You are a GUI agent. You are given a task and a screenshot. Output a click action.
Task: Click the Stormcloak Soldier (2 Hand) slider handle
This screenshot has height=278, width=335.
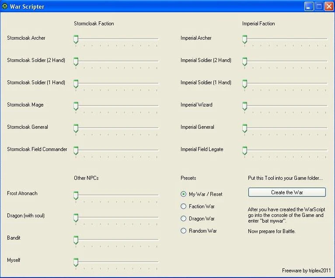(76, 62)
